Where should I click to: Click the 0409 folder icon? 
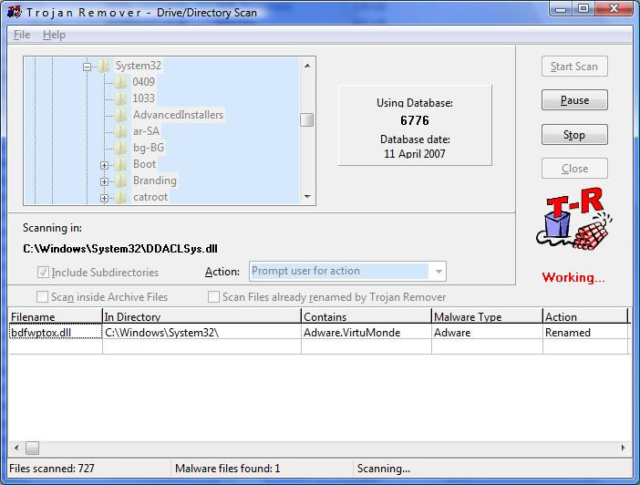click(x=120, y=82)
